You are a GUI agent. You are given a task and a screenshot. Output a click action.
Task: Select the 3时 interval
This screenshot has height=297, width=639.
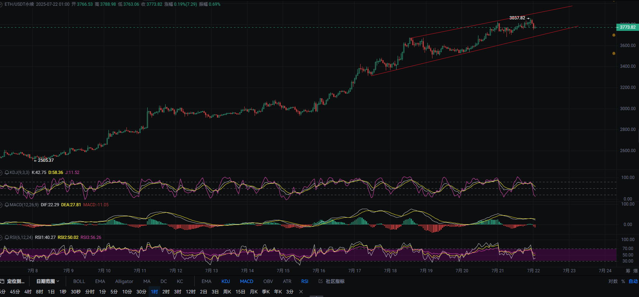(177, 292)
